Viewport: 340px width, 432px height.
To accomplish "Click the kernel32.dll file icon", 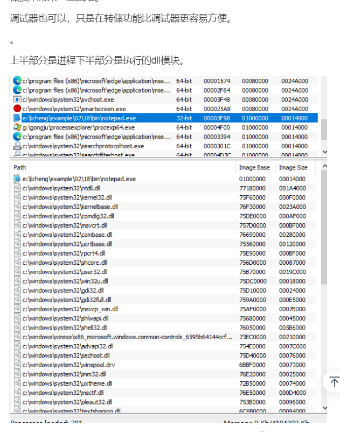I will coord(17,197).
